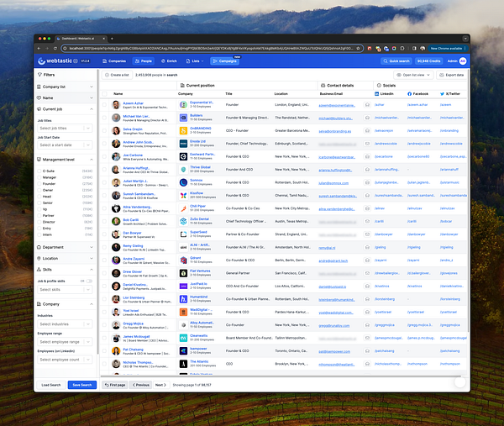This screenshot has width=504, height=426.
Task: Collapse the Management level section
Action: coord(66,160)
